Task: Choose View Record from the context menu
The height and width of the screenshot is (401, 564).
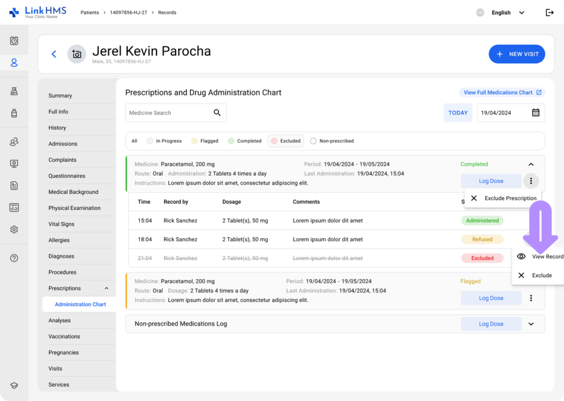Action: (x=541, y=257)
